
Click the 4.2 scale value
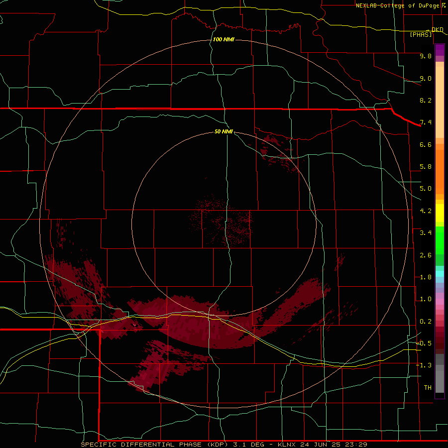(x=426, y=211)
